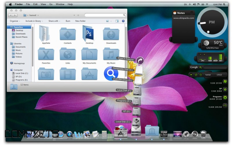This screenshot has width=232, height=145.
Task: Click the Google widget search magnifier
Action: click(x=200, y=68)
